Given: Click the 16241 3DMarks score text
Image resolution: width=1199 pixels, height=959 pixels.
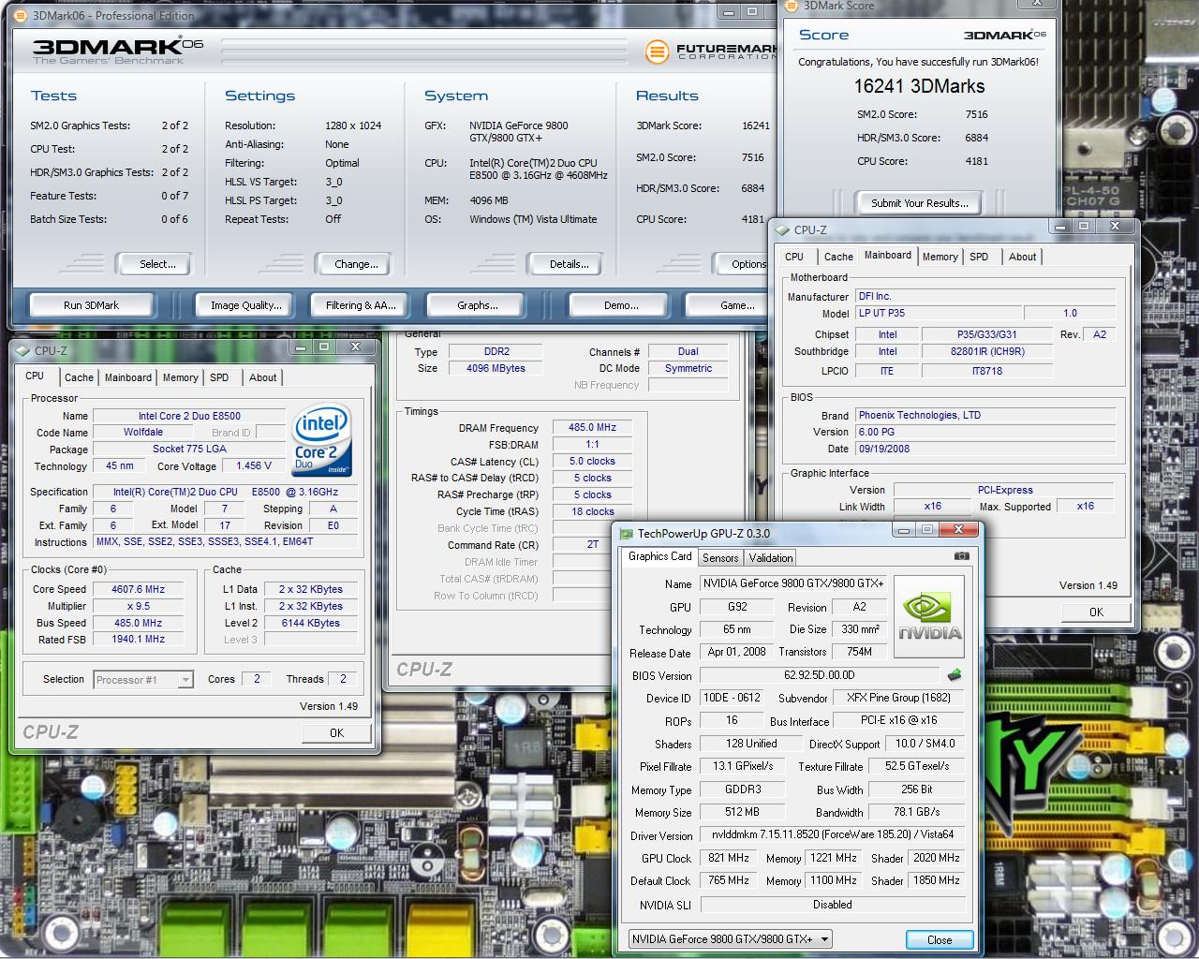Looking at the screenshot, I should [919, 86].
